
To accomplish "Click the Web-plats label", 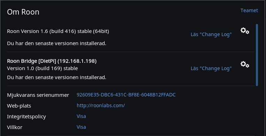I will [19, 106].
